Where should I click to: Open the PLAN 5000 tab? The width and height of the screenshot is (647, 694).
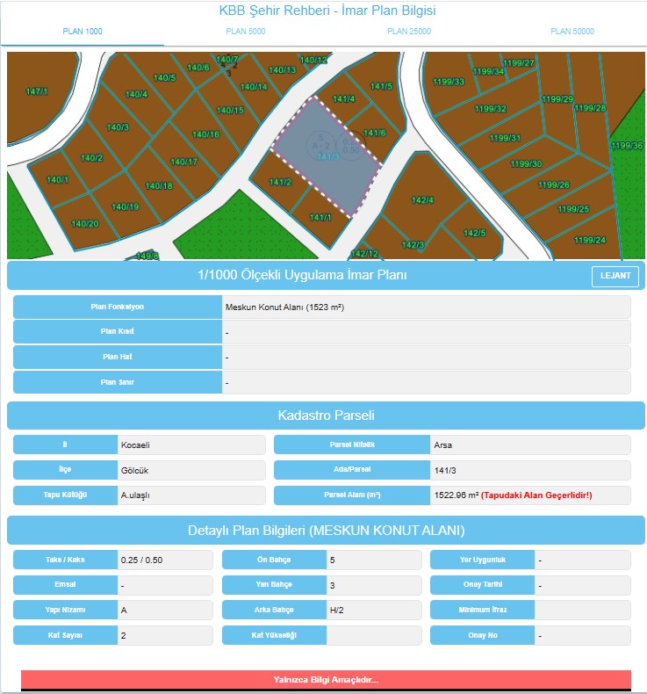pyautogui.click(x=245, y=32)
